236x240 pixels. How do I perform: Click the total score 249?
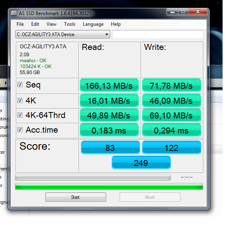pyautogui.click(x=141, y=162)
